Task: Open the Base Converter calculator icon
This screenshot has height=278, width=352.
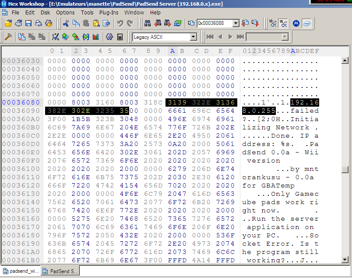Action: 120,37
